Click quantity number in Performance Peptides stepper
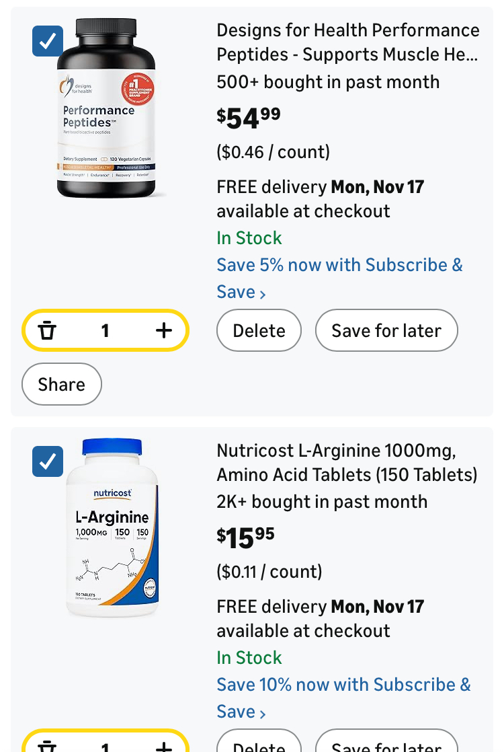504x752 pixels. [105, 330]
